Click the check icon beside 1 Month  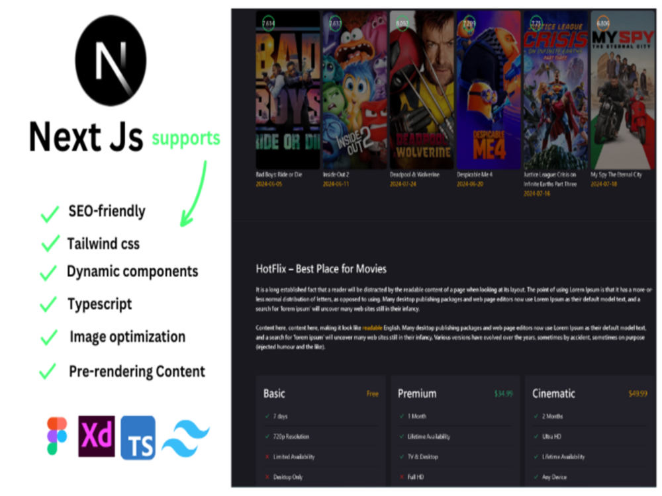[402, 416]
